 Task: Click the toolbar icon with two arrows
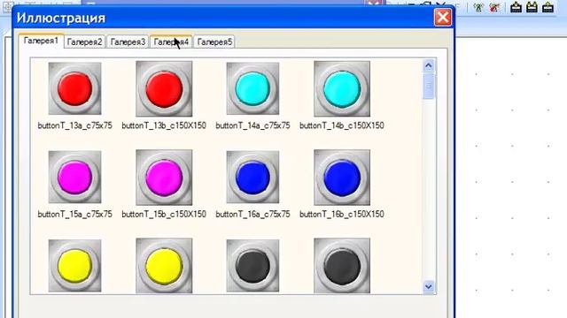532,7
